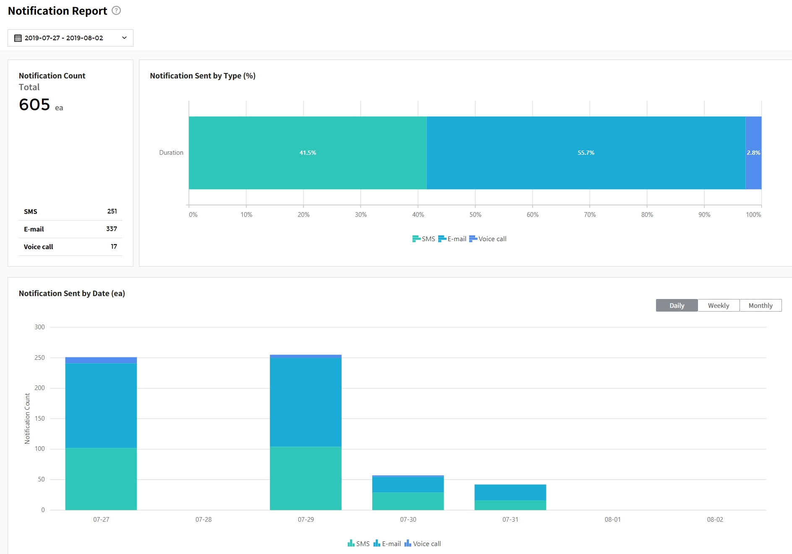Switch chart view to Weekly
The height and width of the screenshot is (554, 792).
click(718, 305)
